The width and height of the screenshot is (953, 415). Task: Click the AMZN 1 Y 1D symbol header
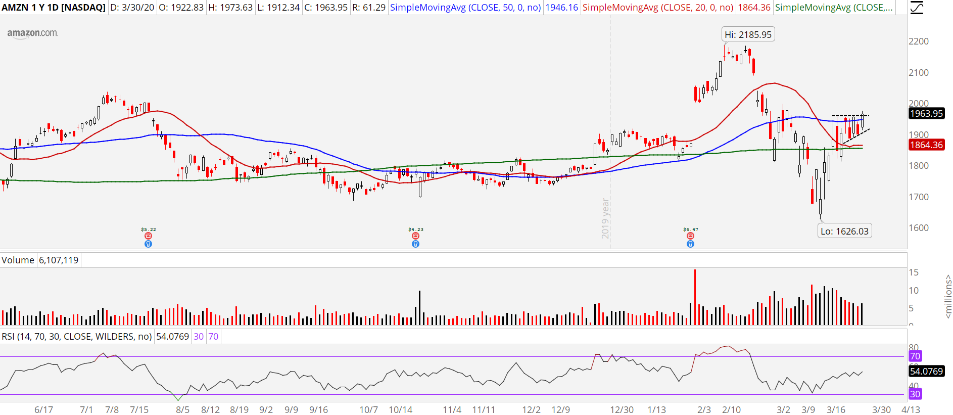pos(54,8)
